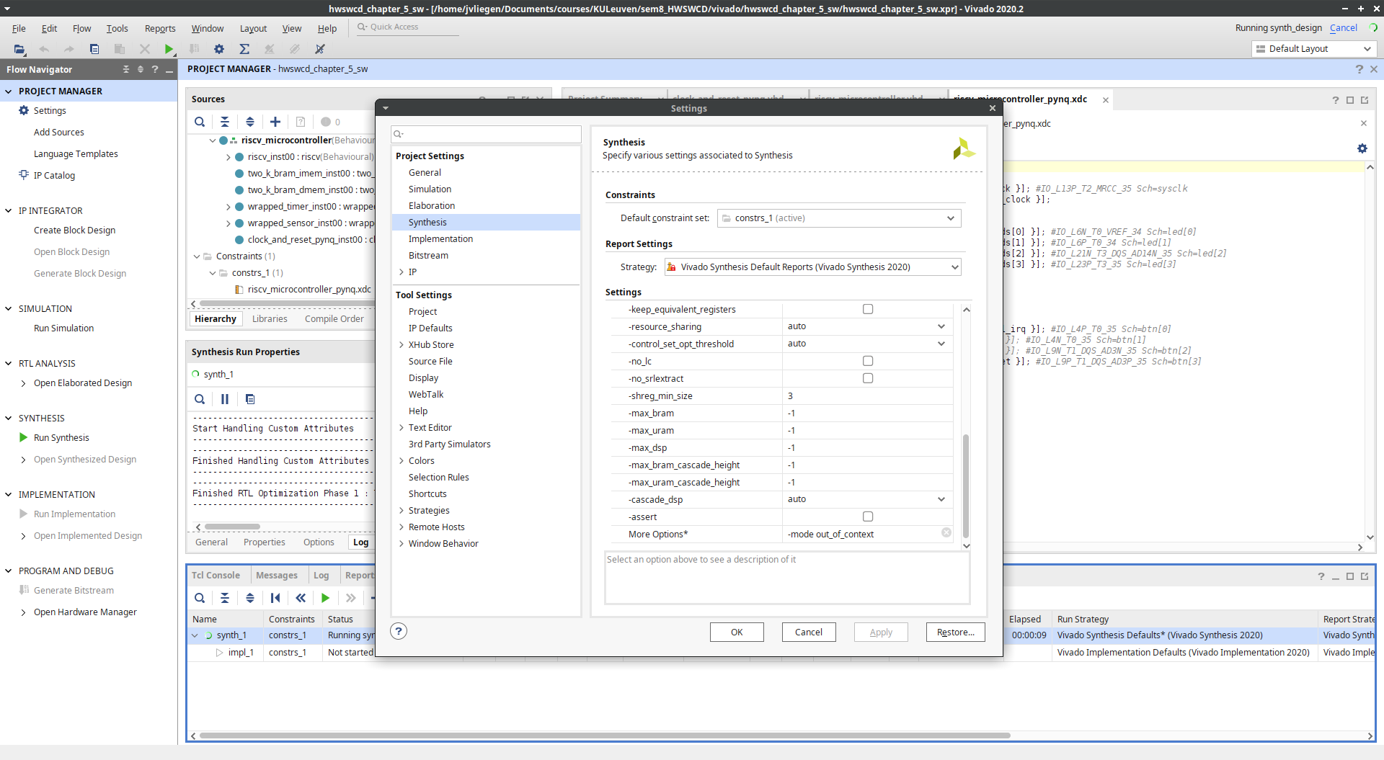
Task: Enable the -no_lc checkbox
Action: [x=868, y=361]
